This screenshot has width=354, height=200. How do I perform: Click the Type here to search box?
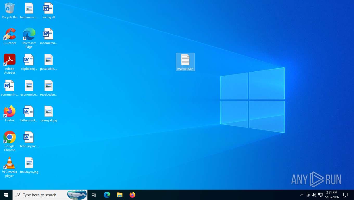50,195
